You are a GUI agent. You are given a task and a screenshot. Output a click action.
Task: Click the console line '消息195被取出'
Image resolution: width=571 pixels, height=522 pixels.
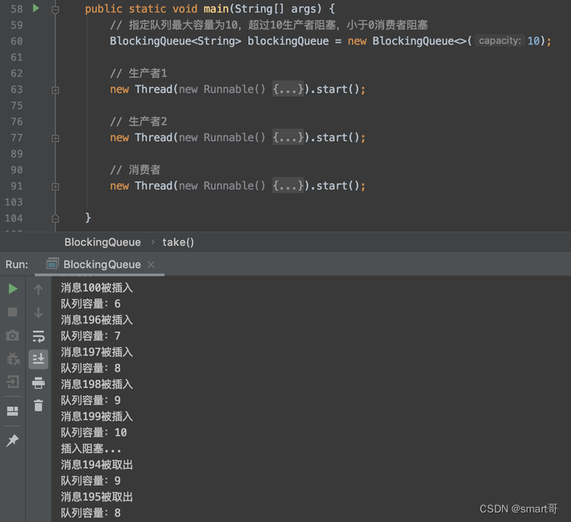[x=97, y=497]
